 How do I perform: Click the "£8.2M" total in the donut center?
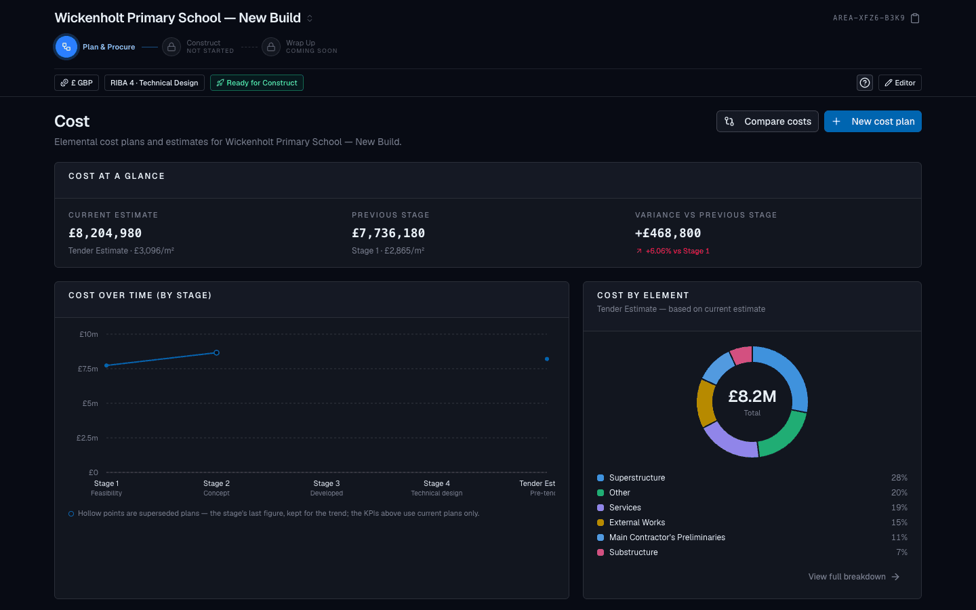(752, 396)
